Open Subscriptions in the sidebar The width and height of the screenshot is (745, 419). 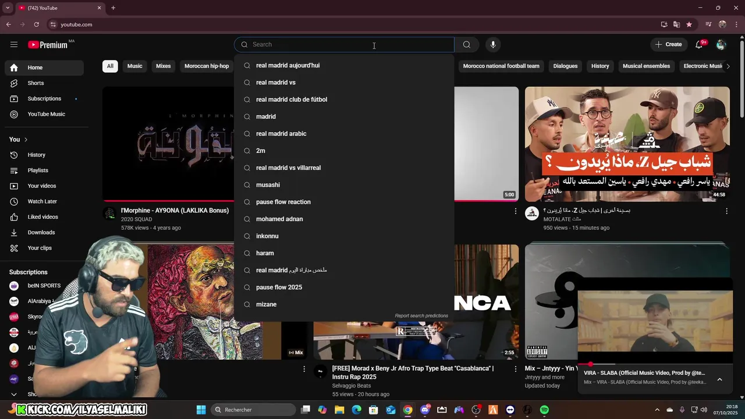pyautogui.click(x=44, y=98)
